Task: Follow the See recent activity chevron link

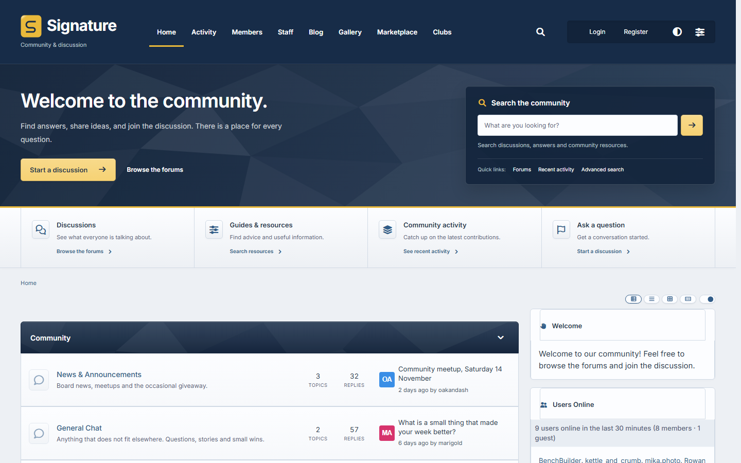Action: [431, 252]
